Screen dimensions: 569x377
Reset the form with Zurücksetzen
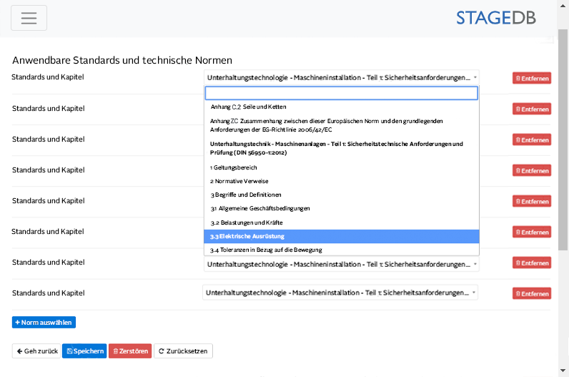(x=183, y=351)
